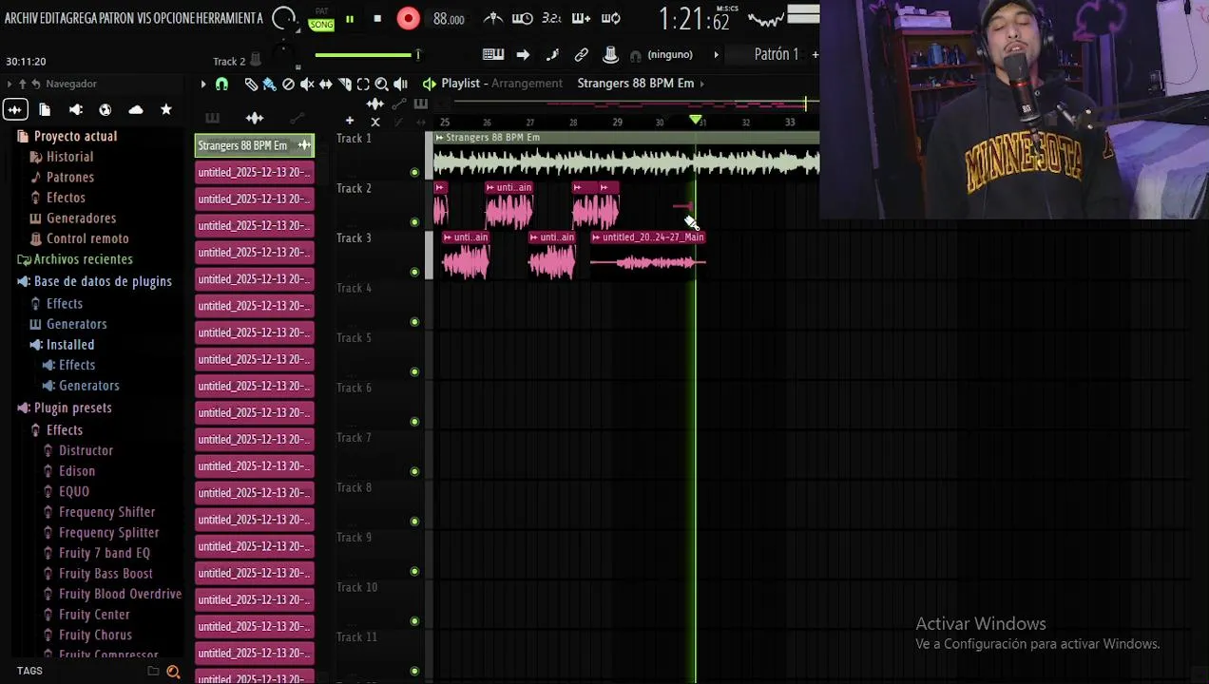1209x684 pixels.
Task: Show audio clips in picker panel
Action: click(254, 119)
